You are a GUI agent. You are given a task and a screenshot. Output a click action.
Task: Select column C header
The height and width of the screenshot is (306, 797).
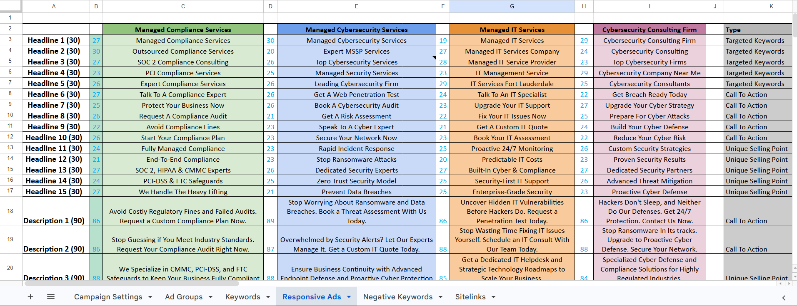coord(183,6)
